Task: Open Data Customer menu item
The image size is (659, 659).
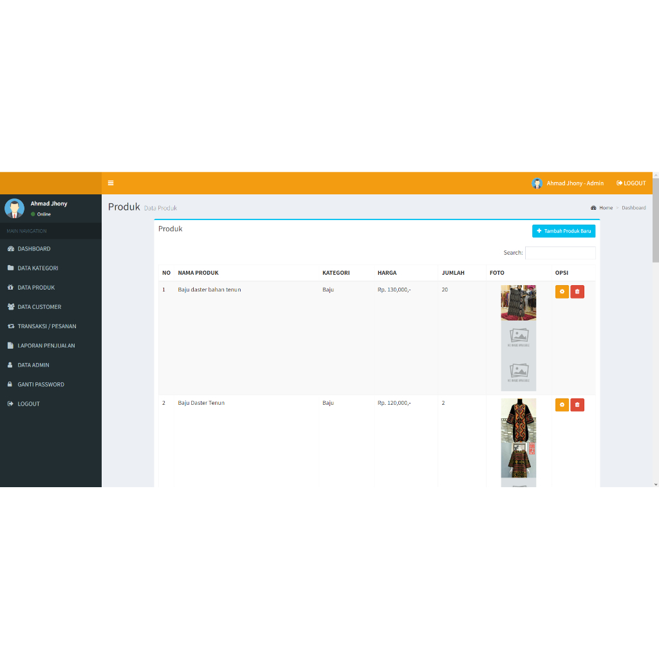Action: [39, 307]
